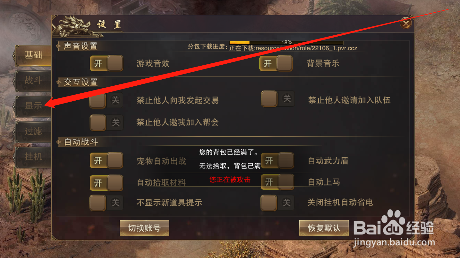This screenshot has height=258, width=460.
Task: Toggle the 自动武力盾 switch
Action: coord(278,160)
